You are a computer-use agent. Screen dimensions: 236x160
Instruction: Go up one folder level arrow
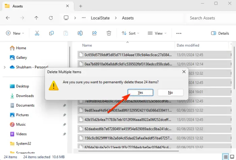pos(36,18)
